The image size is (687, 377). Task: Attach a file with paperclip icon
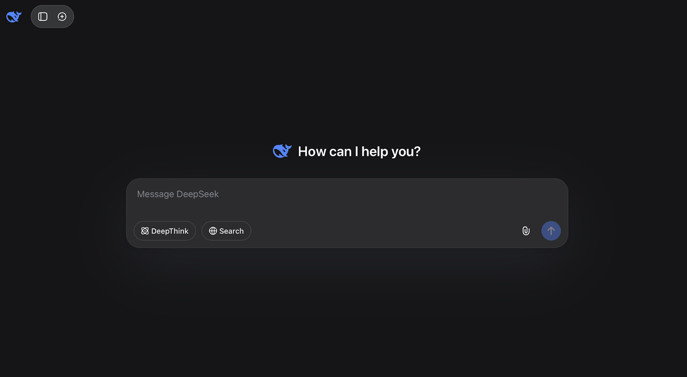pos(526,231)
